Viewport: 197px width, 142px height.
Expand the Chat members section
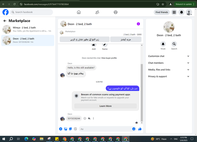(x=169, y=63)
